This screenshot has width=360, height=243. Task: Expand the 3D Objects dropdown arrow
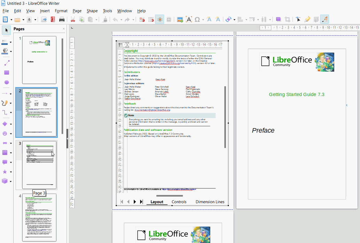(x=10, y=181)
